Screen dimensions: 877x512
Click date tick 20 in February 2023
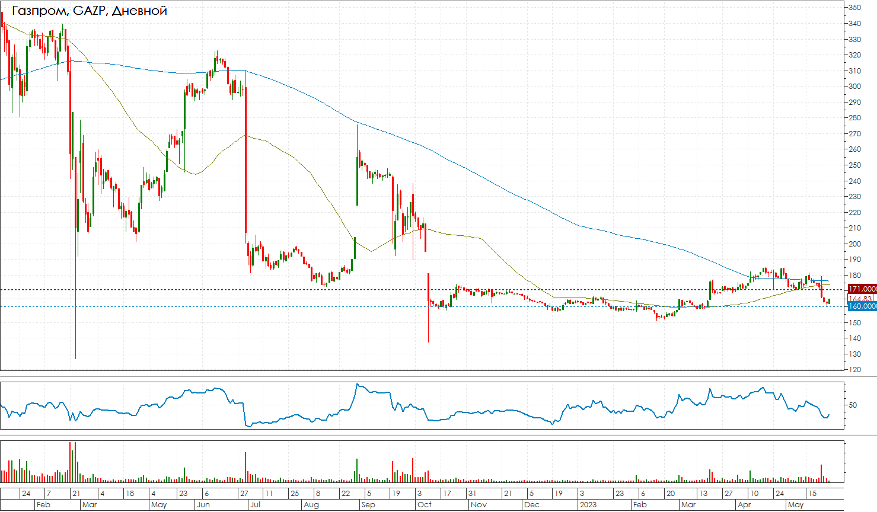click(x=670, y=494)
